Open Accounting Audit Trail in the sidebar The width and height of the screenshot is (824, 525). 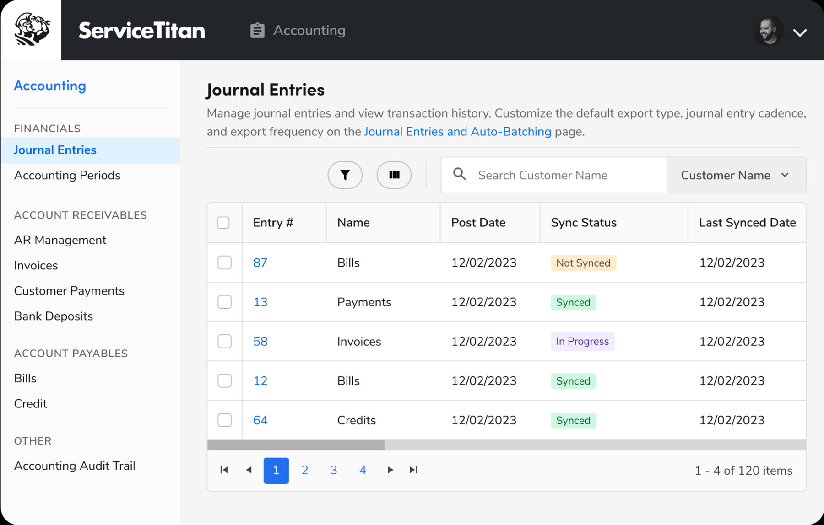75,466
